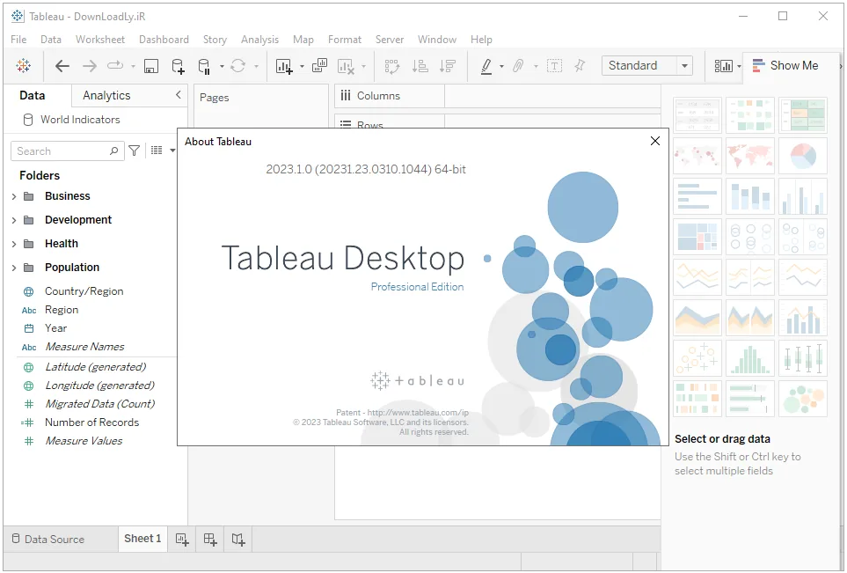This screenshot has height=573, width=847.
Task: Click the Redo forward arrow
Action: click(89, 66)
